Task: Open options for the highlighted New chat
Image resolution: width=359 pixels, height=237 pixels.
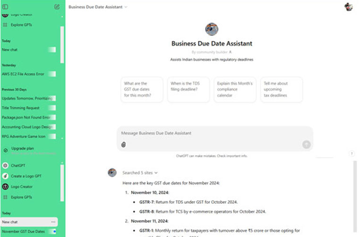Action: pos(53,222)
